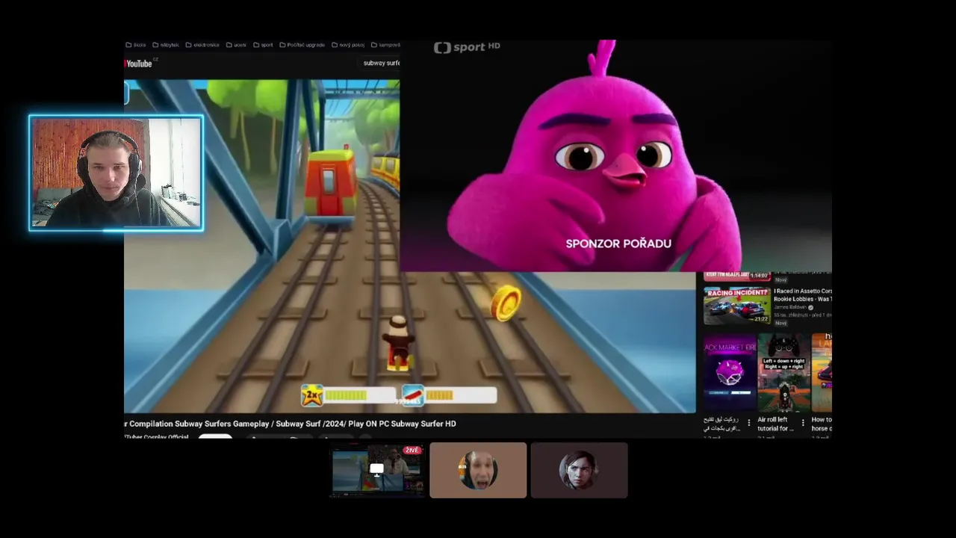
Task: Open I Raced in Assetto Corsa video title
Action: 802,294
